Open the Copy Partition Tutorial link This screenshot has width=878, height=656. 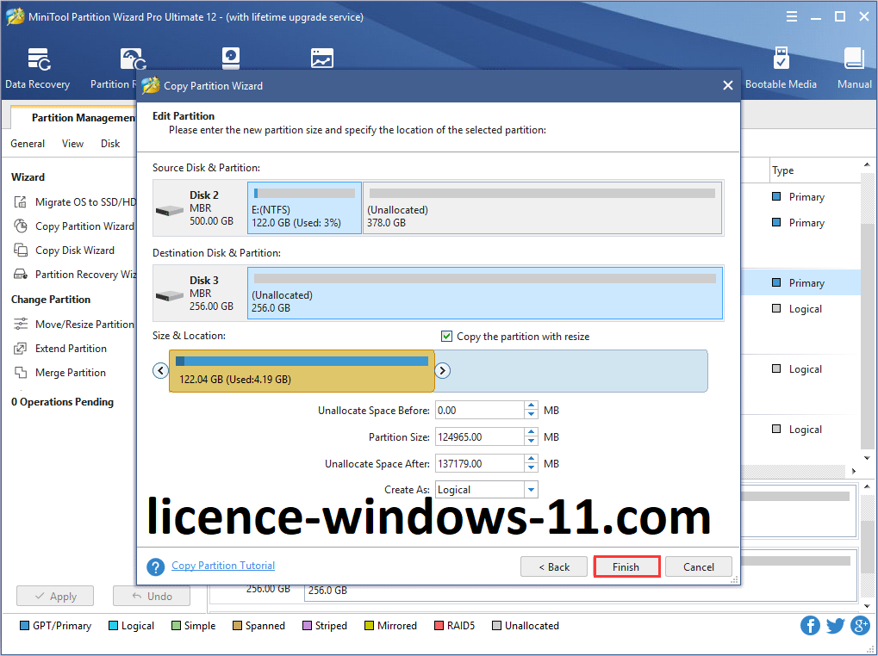point(223,566)
